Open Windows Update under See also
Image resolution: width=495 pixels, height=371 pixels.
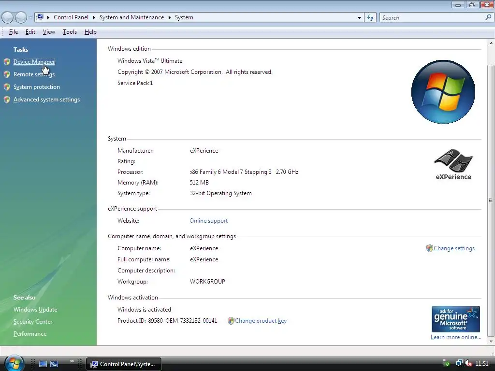pos(35,310)
